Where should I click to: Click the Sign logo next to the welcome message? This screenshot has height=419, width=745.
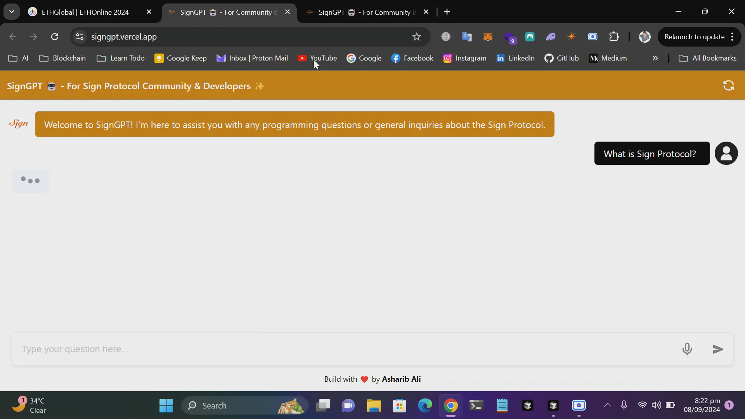(x=18, y=124)
